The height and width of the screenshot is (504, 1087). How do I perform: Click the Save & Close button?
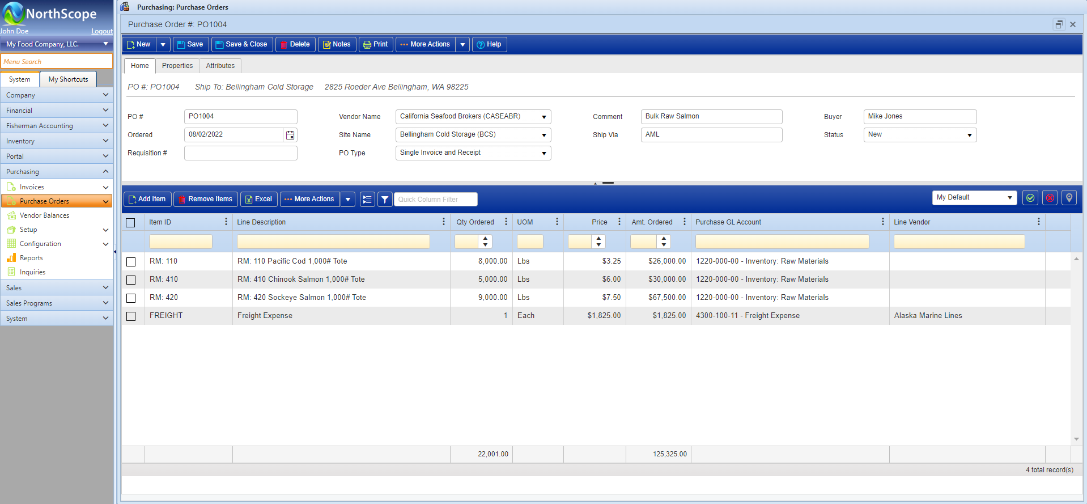pos(241,44)
